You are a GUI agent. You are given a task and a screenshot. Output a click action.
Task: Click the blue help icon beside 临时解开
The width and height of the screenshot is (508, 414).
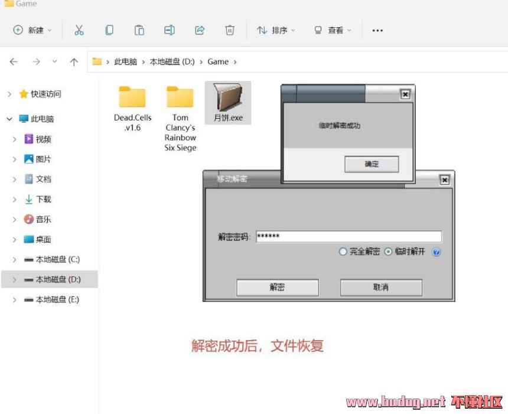[437, 252]
